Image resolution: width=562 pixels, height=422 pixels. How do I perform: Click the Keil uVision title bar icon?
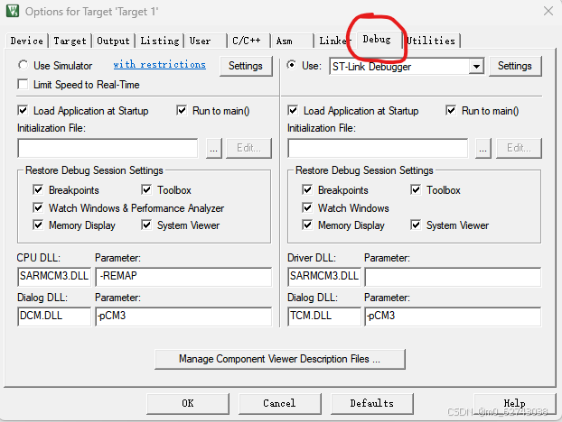click(x=13, y=11)
